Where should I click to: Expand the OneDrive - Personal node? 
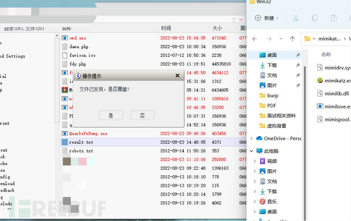coord(251,138)
